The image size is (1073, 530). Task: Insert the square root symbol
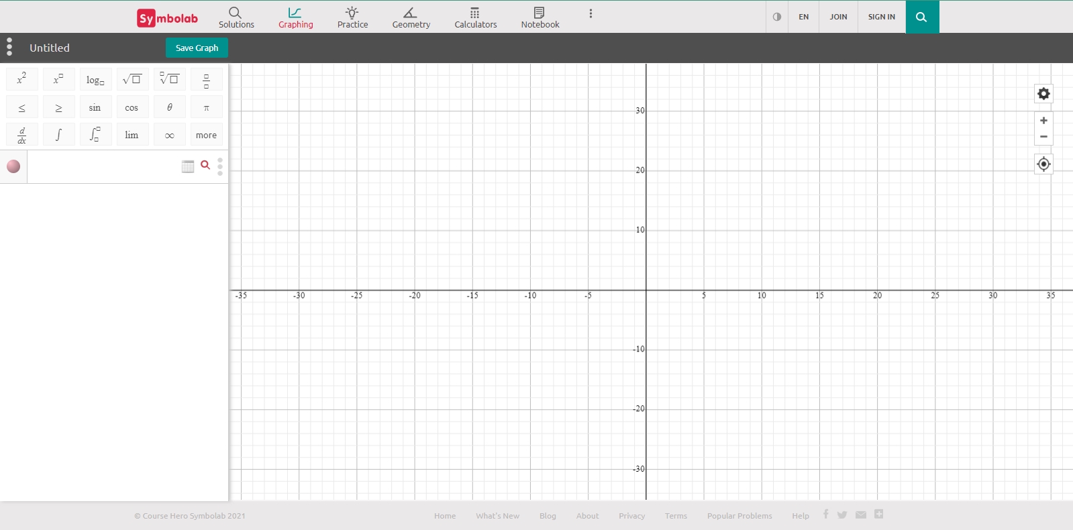point(132,79)
